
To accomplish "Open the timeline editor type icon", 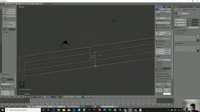I will (x=2, y=106).
